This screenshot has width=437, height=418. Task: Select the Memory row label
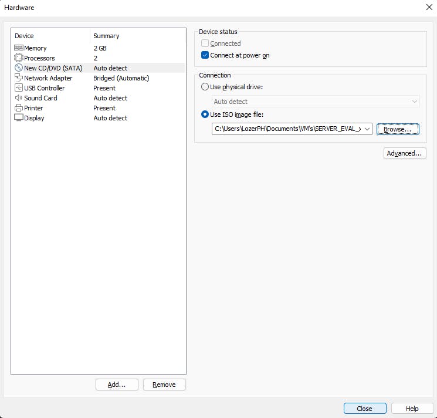click(35, 48)
